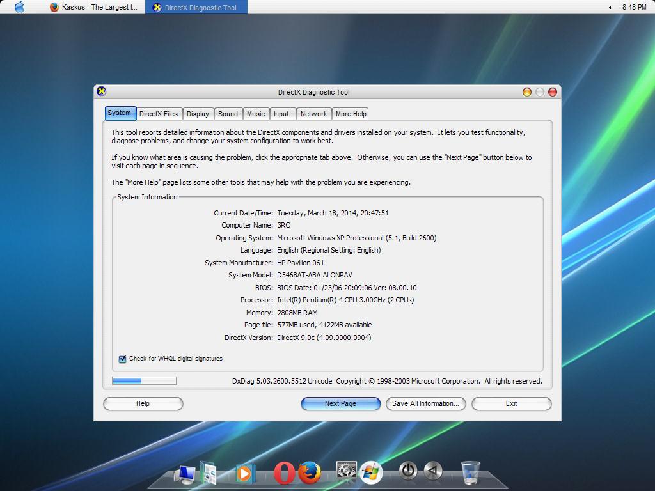This screenshot has height=491, width=655.
Task: Open the More Help tab
Action: click(x=351, y=114)
